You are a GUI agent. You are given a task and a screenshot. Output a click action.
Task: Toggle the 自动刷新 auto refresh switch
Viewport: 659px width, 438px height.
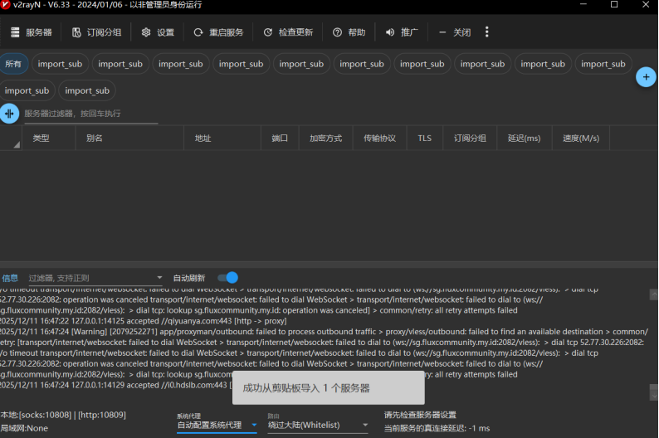[227, 278]
